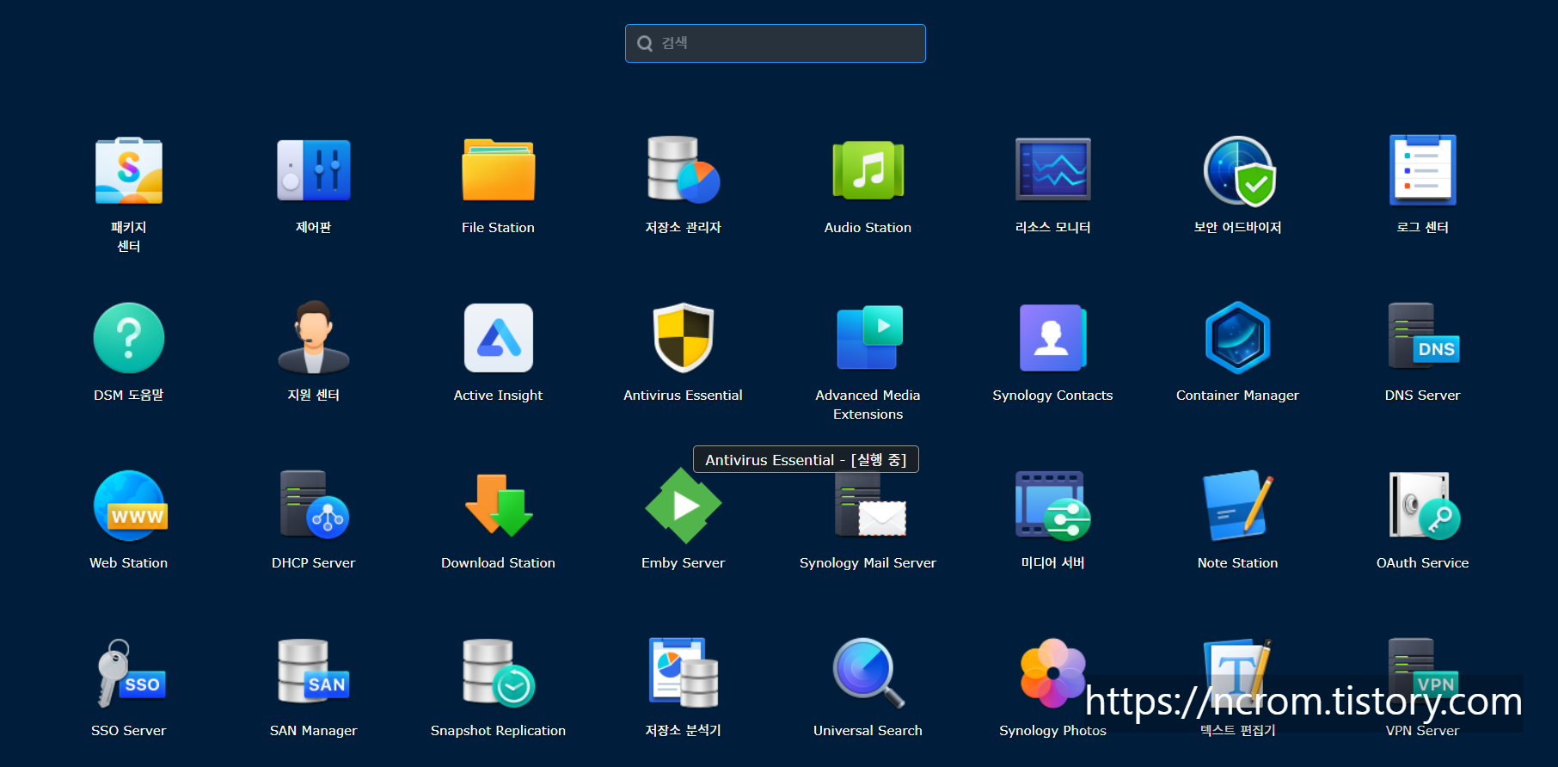The height and width of the screenshot is (767, 1558).
Task: Launch Note Station
Action: [1238, 506]
